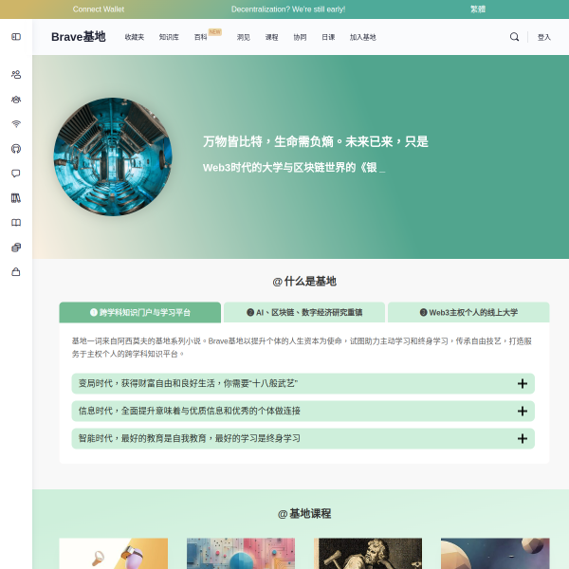Open the 课程 menu item
The image size is (569, 569).
tap(271, 37)
